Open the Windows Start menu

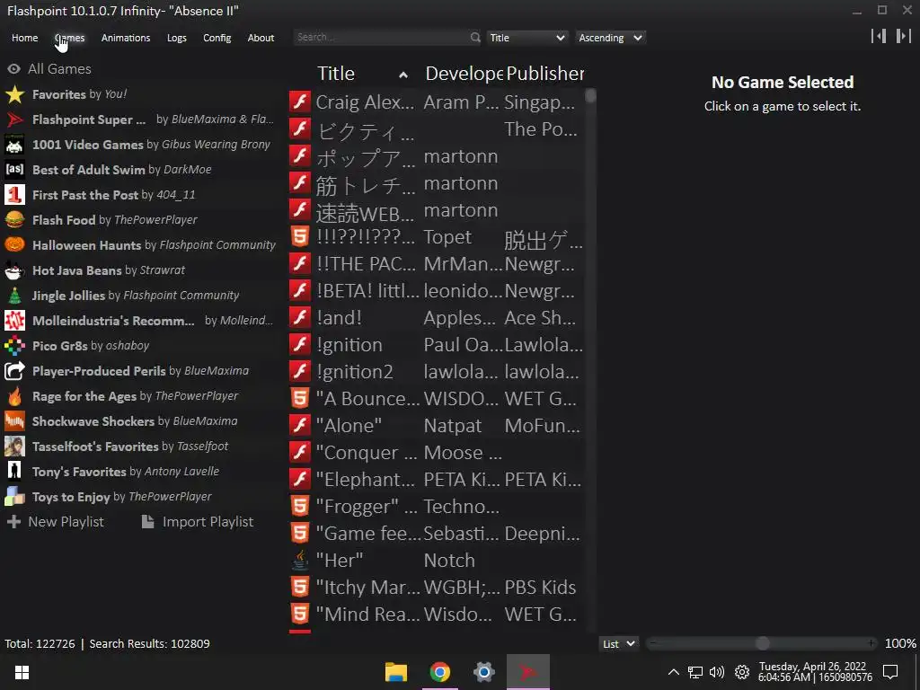[22, 672]
